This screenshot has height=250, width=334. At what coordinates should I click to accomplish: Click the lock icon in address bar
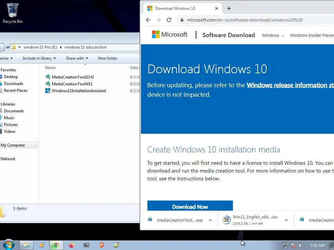click(x=182, y=20)
